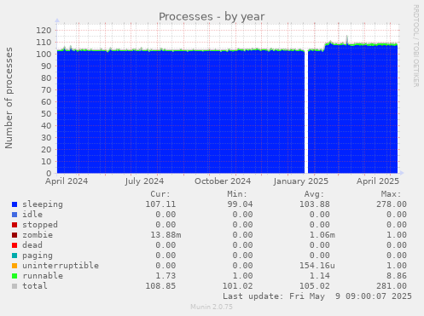This screenshot has width=424, height=316.
Task: Click the total minimum value 101.02
Action: (237, 286)
